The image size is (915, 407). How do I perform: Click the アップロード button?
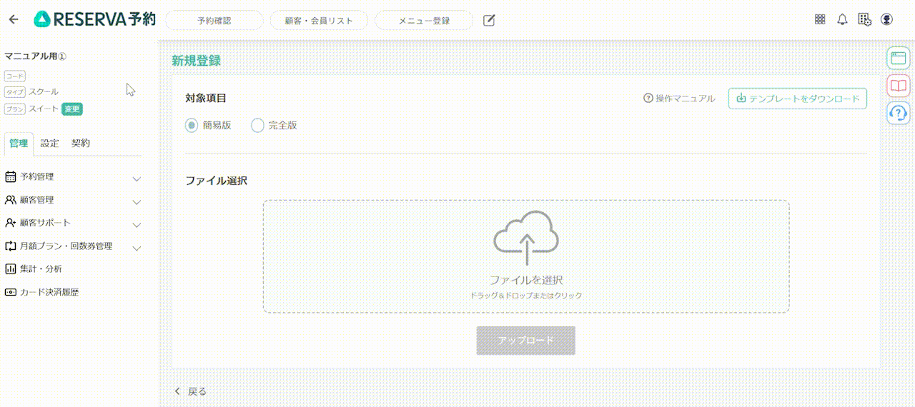526,341
